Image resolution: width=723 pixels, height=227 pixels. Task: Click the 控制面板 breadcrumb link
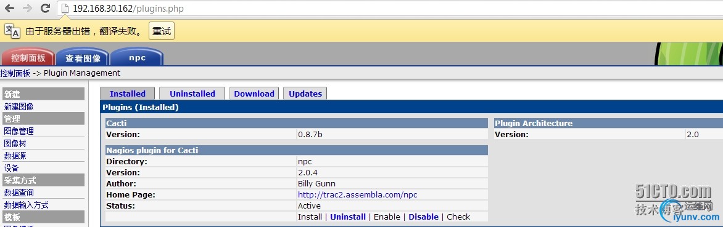tap(15, 73)
